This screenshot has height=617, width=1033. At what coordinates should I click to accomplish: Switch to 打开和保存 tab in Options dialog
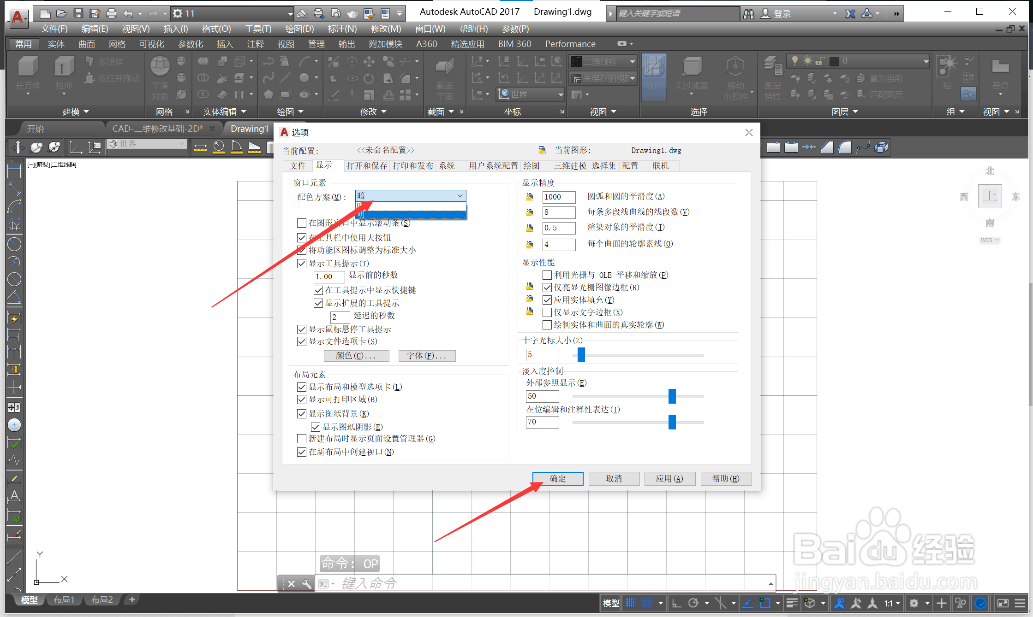[367, 166]
